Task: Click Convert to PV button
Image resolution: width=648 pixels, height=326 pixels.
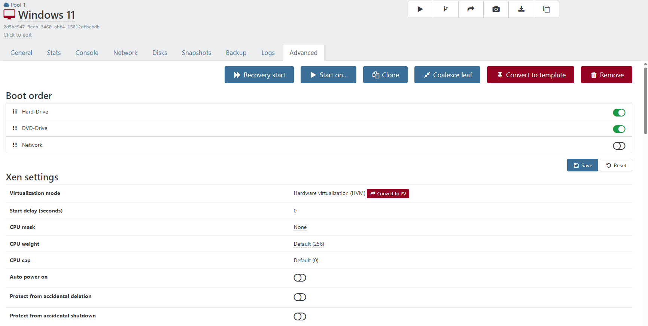Action: pyautogui.click(x=388, y=193)
